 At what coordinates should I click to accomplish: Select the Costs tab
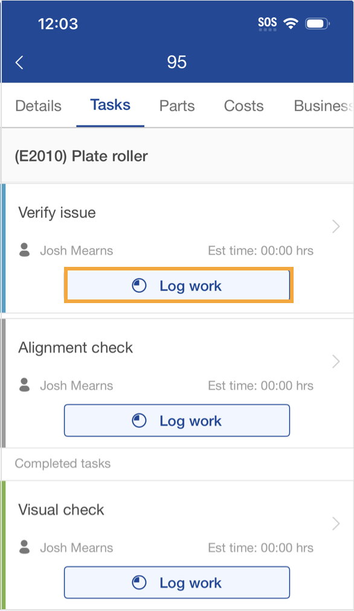(x=243, y=106)
